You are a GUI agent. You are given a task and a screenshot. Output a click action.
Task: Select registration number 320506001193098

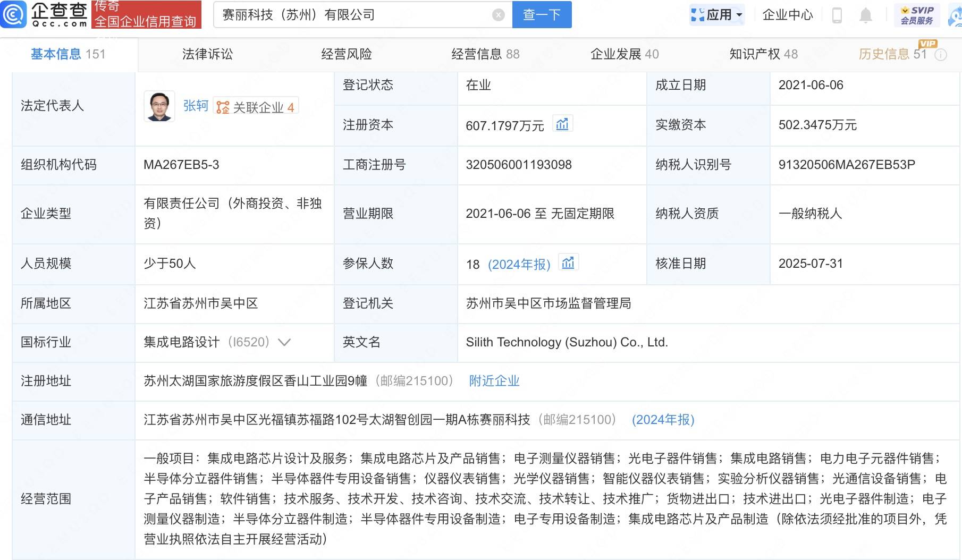click(519, 165)
